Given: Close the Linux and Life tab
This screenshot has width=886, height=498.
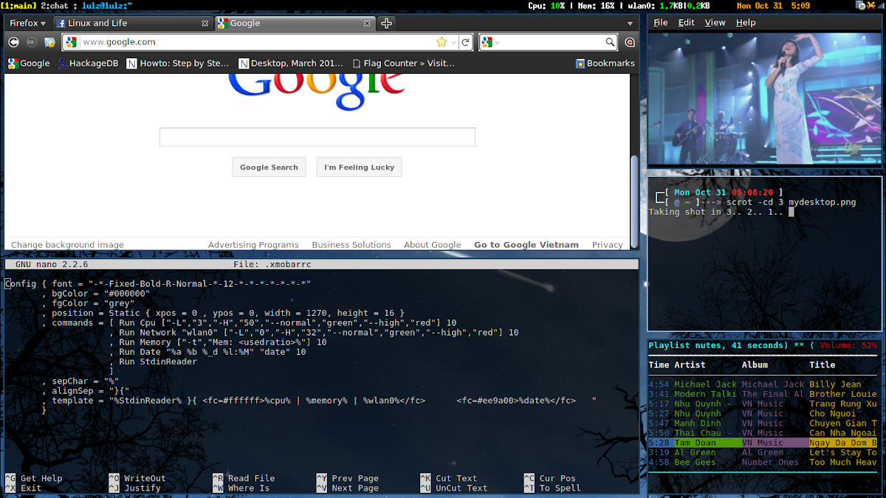Looking at the screenshot, I should 205,23.
